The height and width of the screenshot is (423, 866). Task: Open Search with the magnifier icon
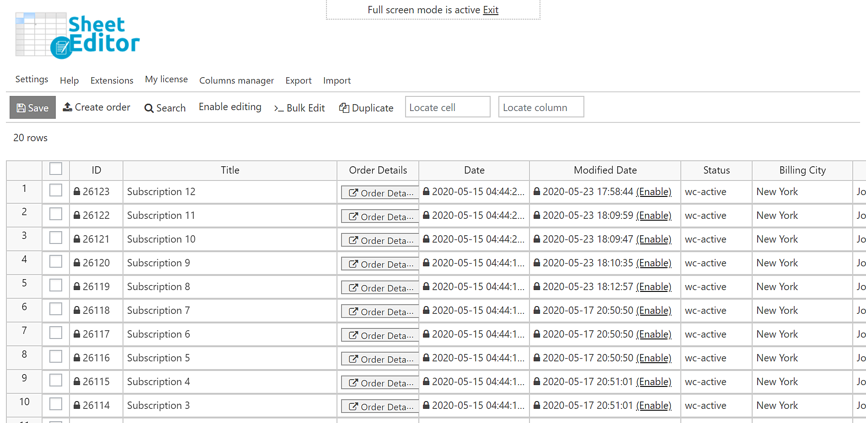[149, 108]
